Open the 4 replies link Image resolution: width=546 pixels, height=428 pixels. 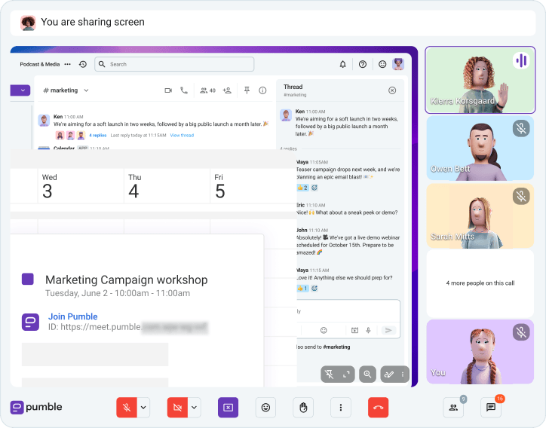[x=97, y=136]
